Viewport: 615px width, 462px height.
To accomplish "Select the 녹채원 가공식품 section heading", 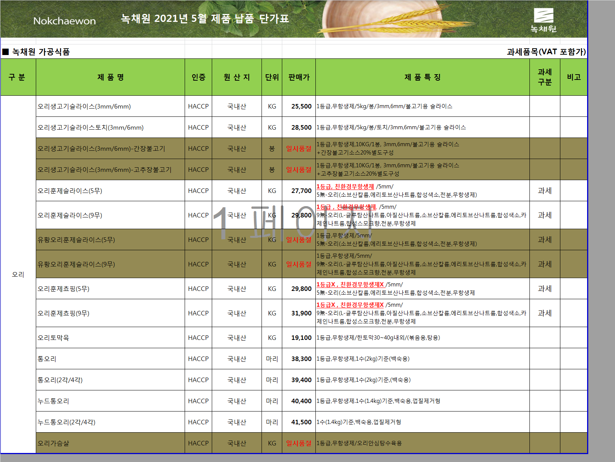I will pos(36,52).
